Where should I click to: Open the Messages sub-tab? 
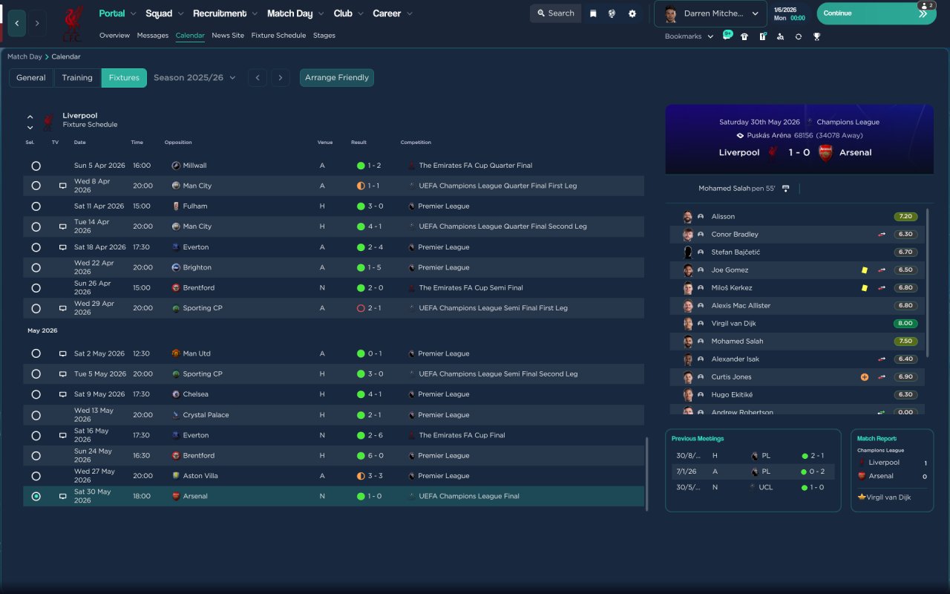pos(153,36)
